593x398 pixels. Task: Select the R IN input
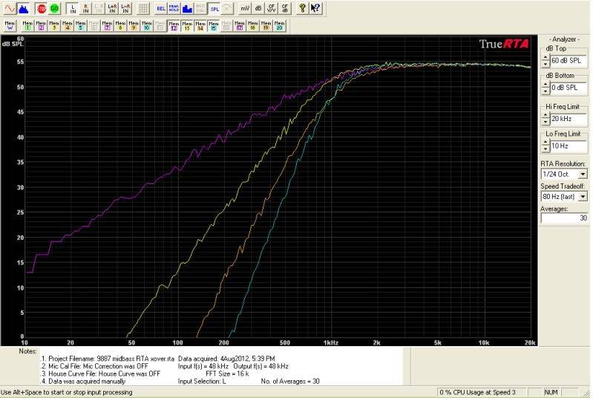(85, 8)
